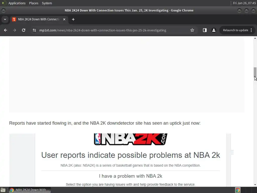Click the forward navigation arrow
This screenshot has height=193, width=257.
[15, 30]
